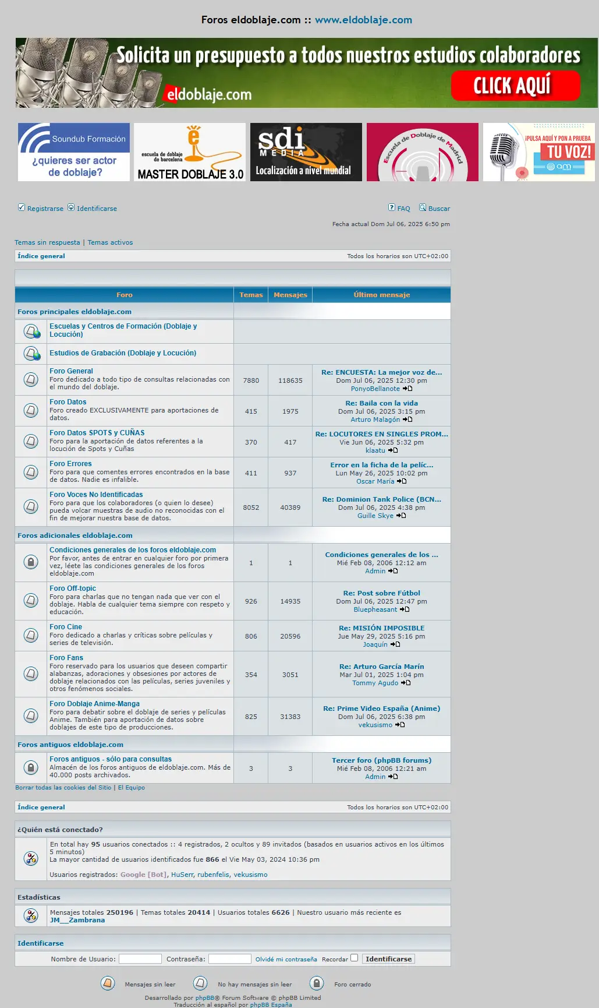Go to Índice general at top
The image size is (599, 1008).
pyautogui.click(x=41, y=256)
